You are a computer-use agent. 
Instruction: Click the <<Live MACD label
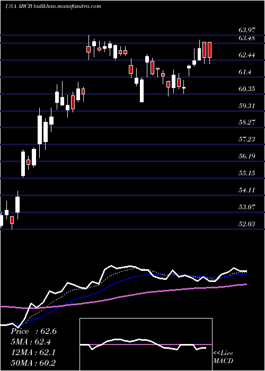point(223,357)
